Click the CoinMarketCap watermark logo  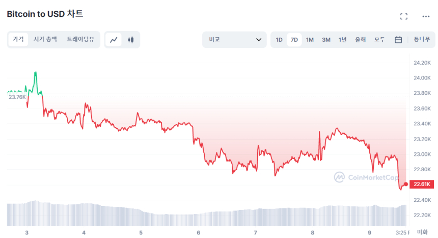pos(366,177)
